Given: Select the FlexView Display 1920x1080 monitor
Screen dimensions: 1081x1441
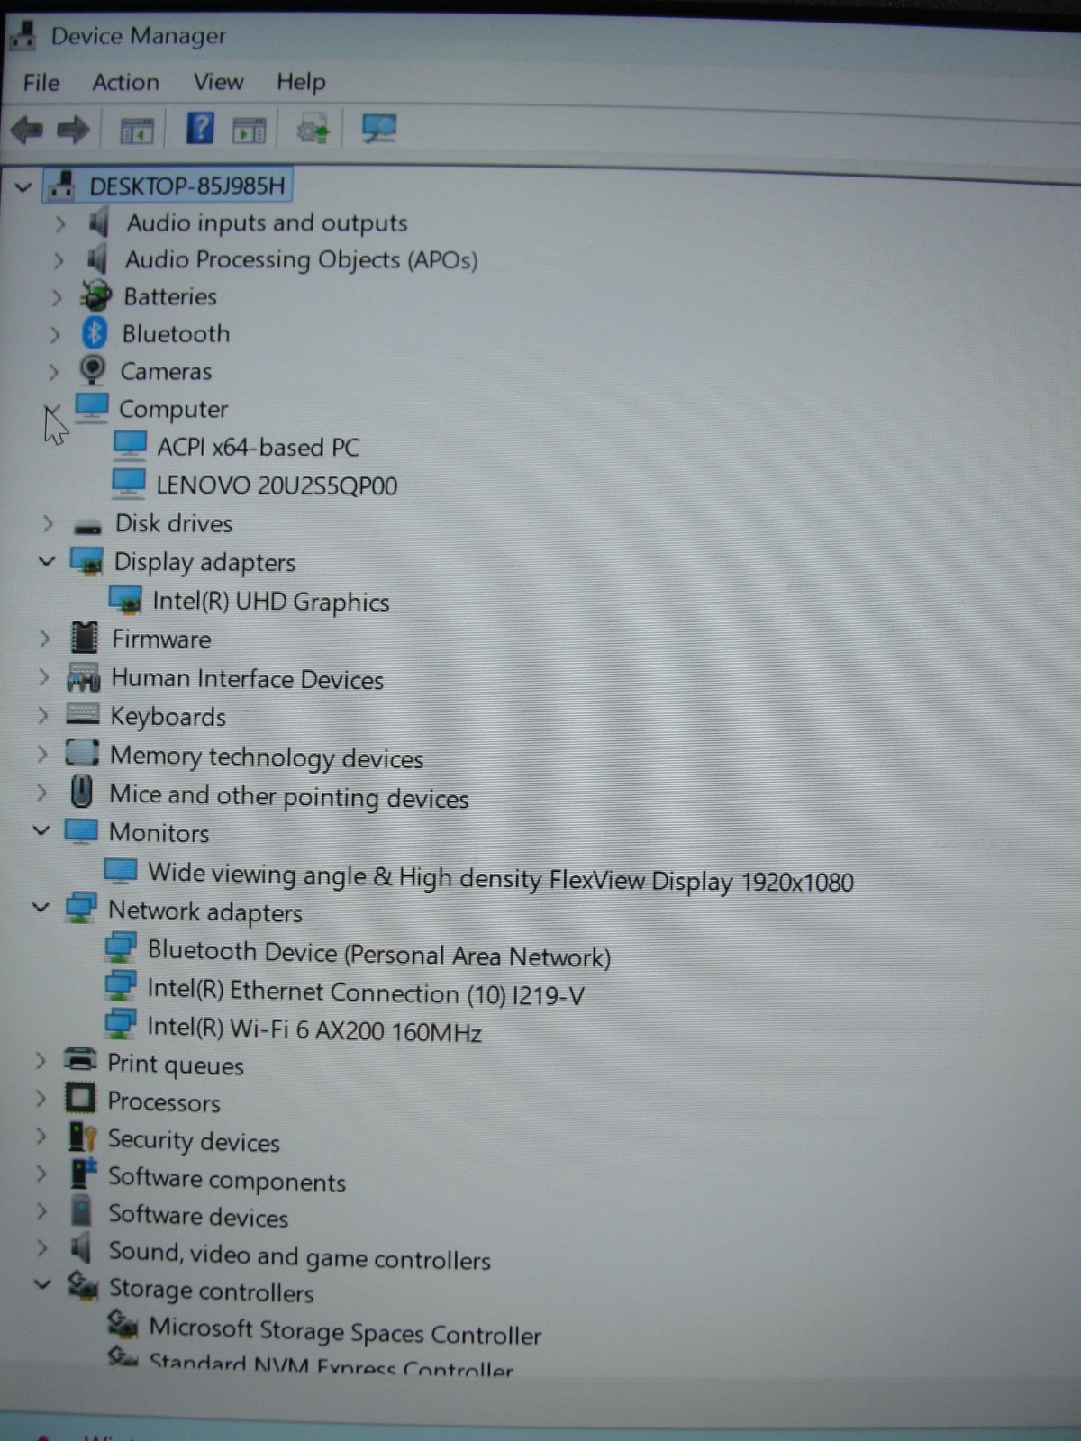Looking at the screenshot, I should [x=501, y=877].
